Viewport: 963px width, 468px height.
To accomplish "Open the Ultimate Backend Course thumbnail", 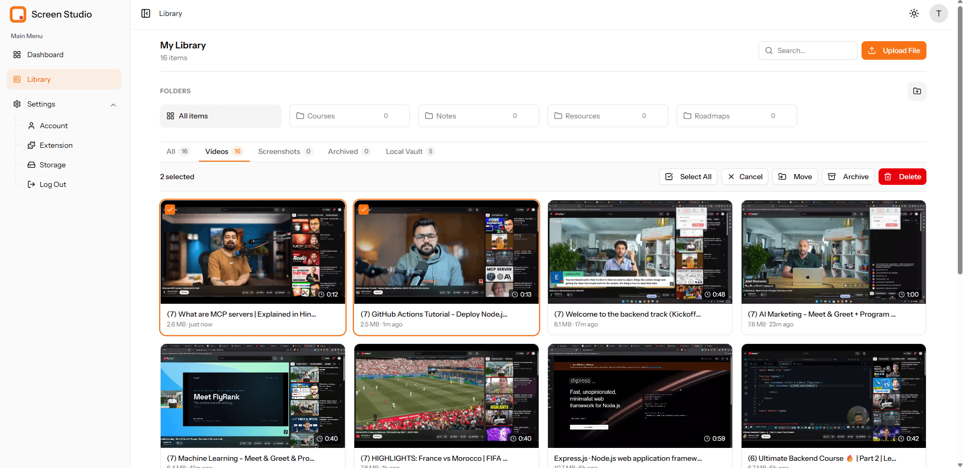I will click(x=834, y=396).
